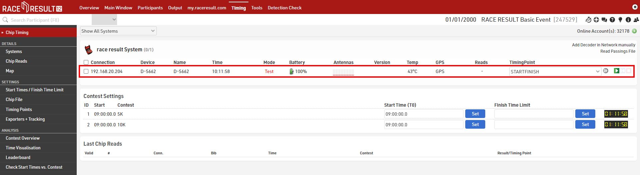
Task: Expand the STARTFINISH timing point dropdown
Action: [x=555, y=72]
